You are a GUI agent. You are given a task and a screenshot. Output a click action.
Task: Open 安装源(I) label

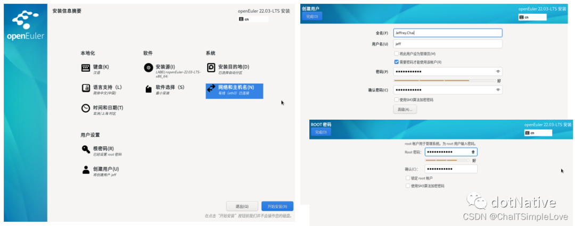click(x=166, y=66)
